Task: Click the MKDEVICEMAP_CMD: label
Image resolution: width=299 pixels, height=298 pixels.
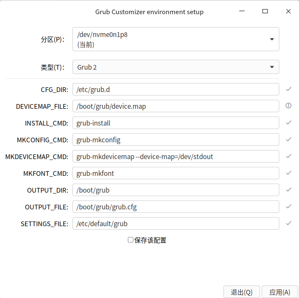Action: point(37,157)
